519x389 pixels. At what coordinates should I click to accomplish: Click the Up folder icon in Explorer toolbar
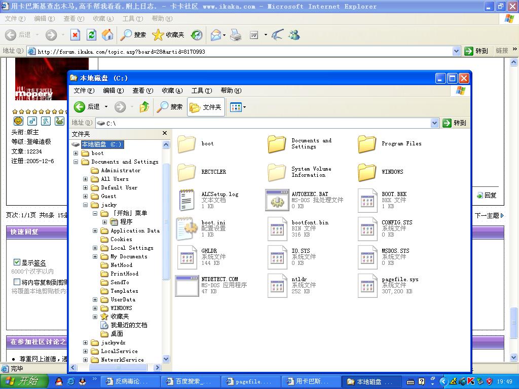click(x=144, y=107)
